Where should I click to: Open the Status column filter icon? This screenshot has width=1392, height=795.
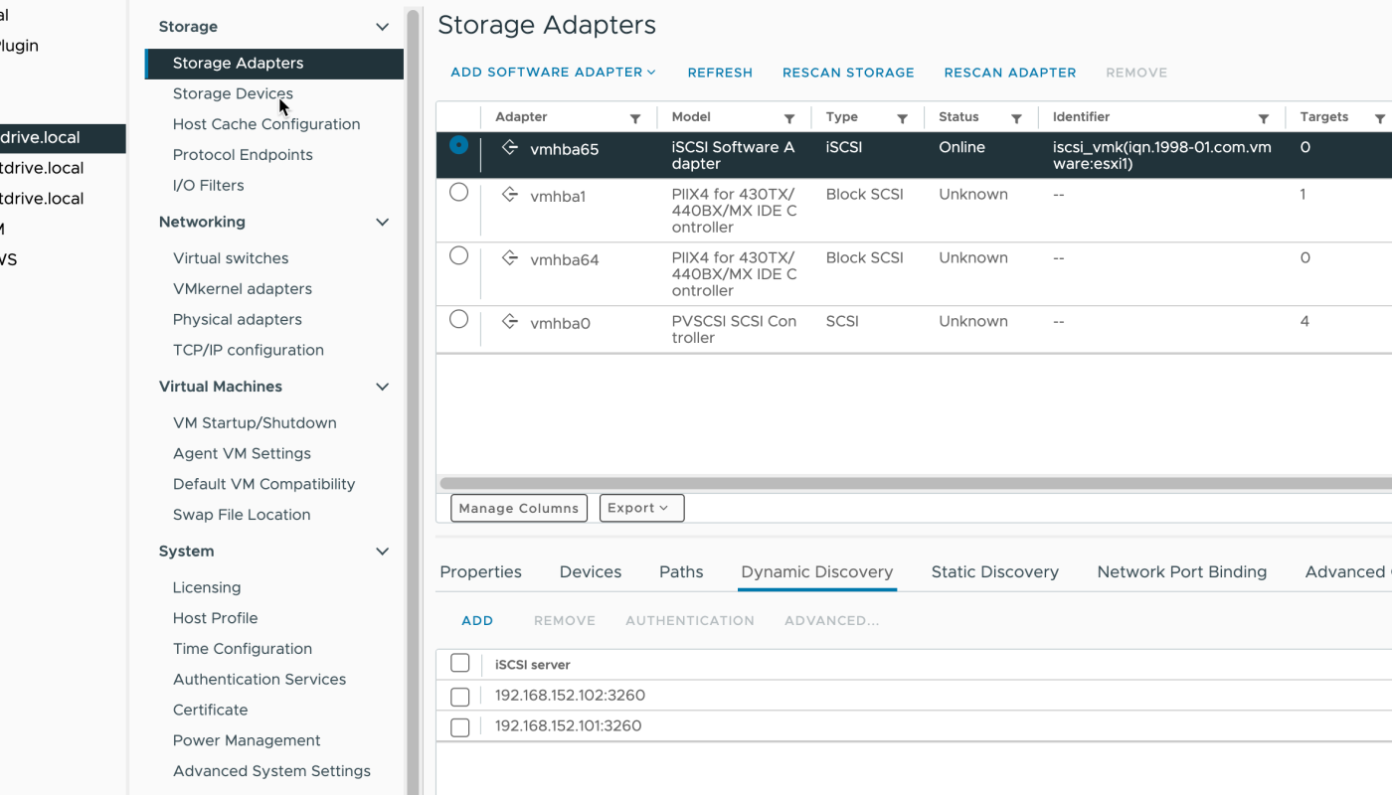click(x=1017, y=118)
